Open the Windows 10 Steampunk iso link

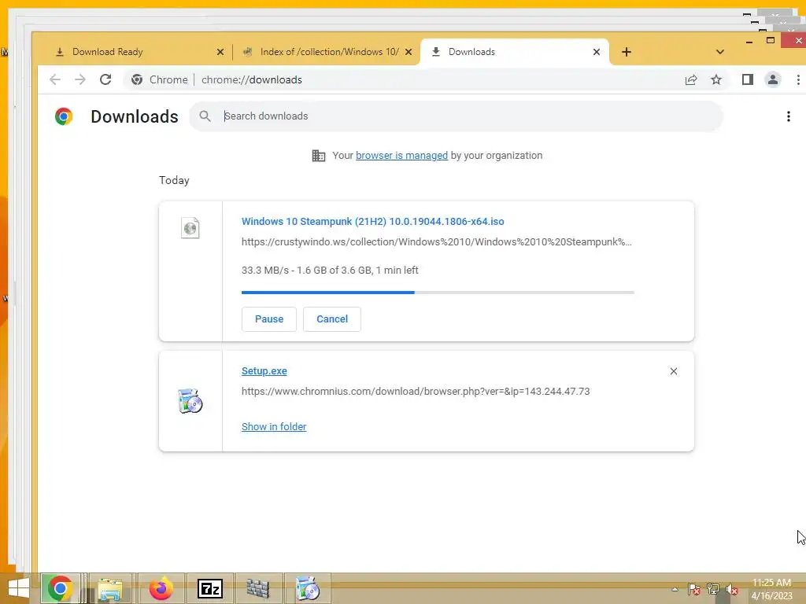(x=372, y=221)
